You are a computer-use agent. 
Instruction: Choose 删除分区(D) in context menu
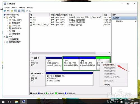click(109, 81)
